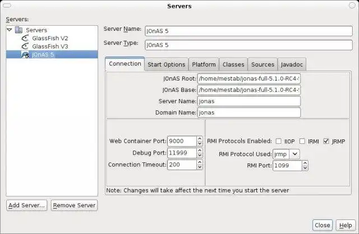Click the Connection Timeout number field
Viewport: 359px width, 234px height.
point(182,165)
